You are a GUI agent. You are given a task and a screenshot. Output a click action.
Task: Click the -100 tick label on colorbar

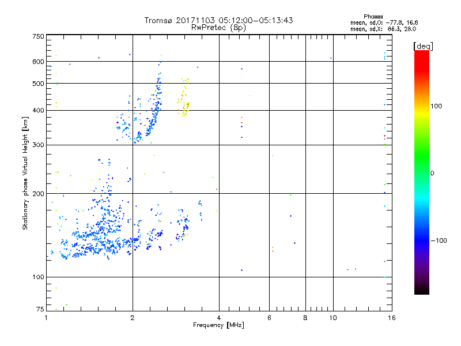click(x=437, y=240)
